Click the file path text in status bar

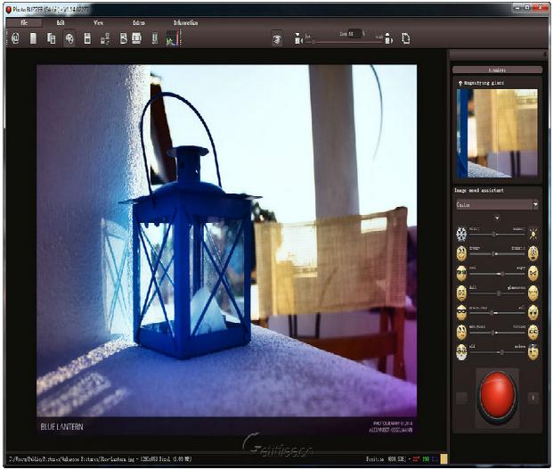(x=100, y=459)
